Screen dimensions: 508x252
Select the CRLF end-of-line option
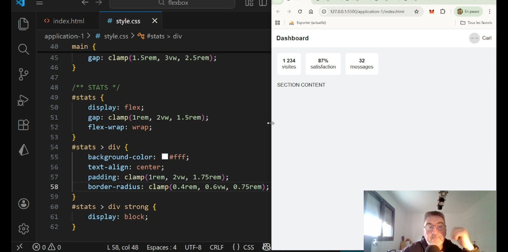[x=217, y=247]
